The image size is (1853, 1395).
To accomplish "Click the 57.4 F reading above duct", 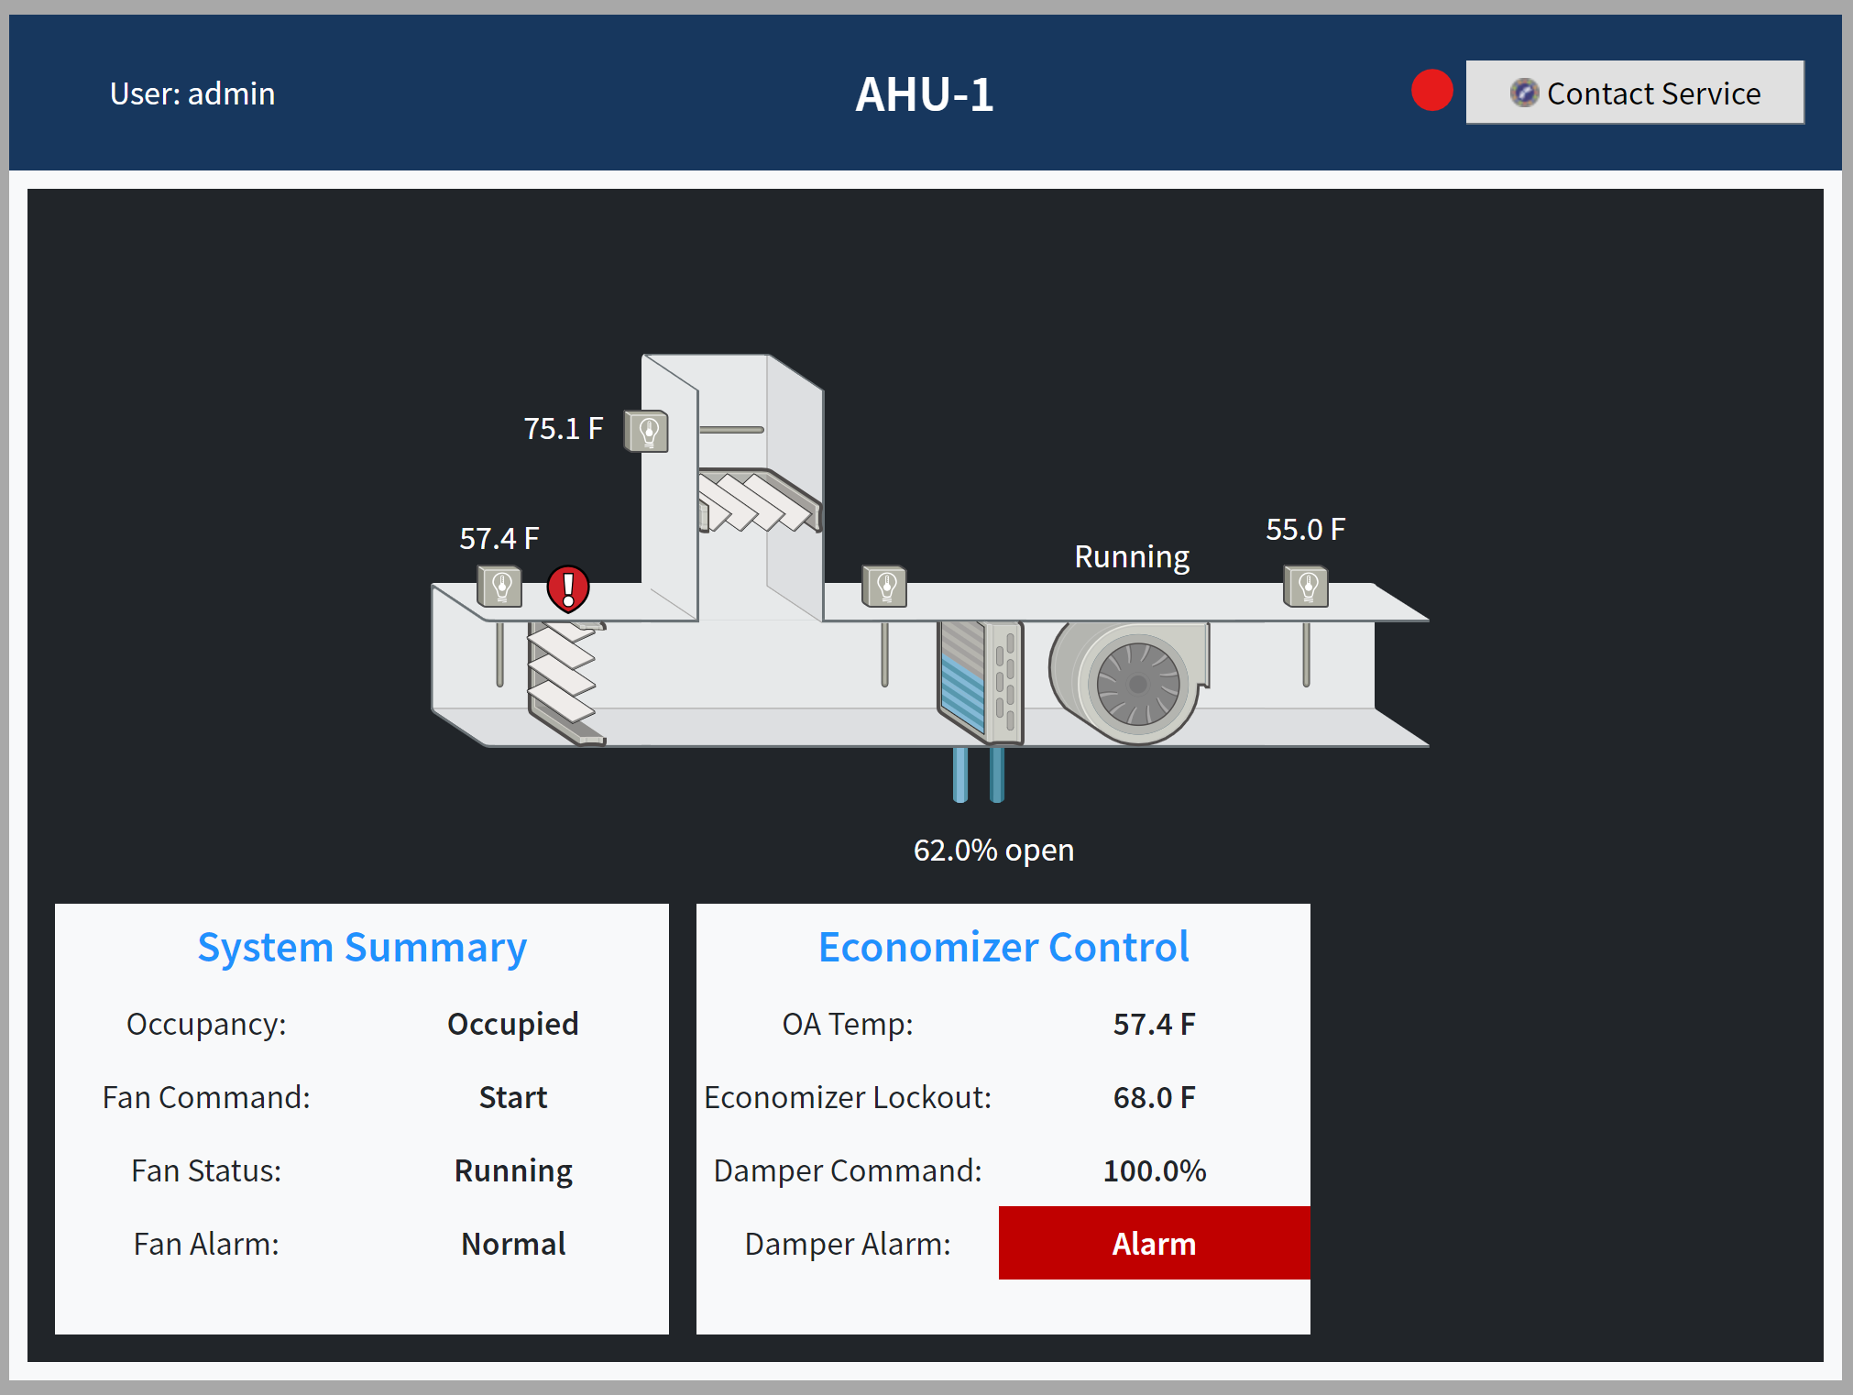I will pyautogui.click(x=499, y=538).
